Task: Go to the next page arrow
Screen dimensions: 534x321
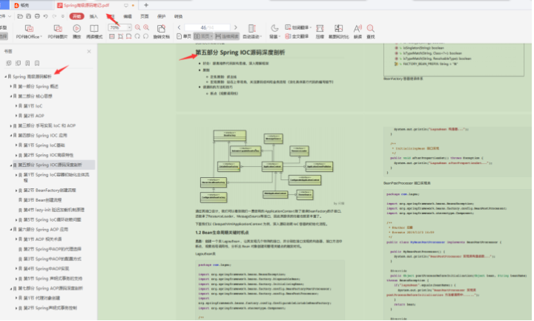Action: point(236,27)
